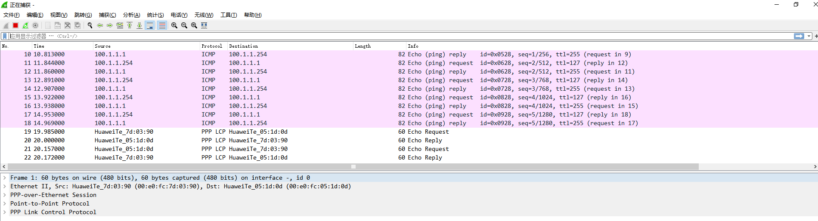Click the display filter bookmark icon
This screenshot has width=818, height=221.
coord(5,36)
